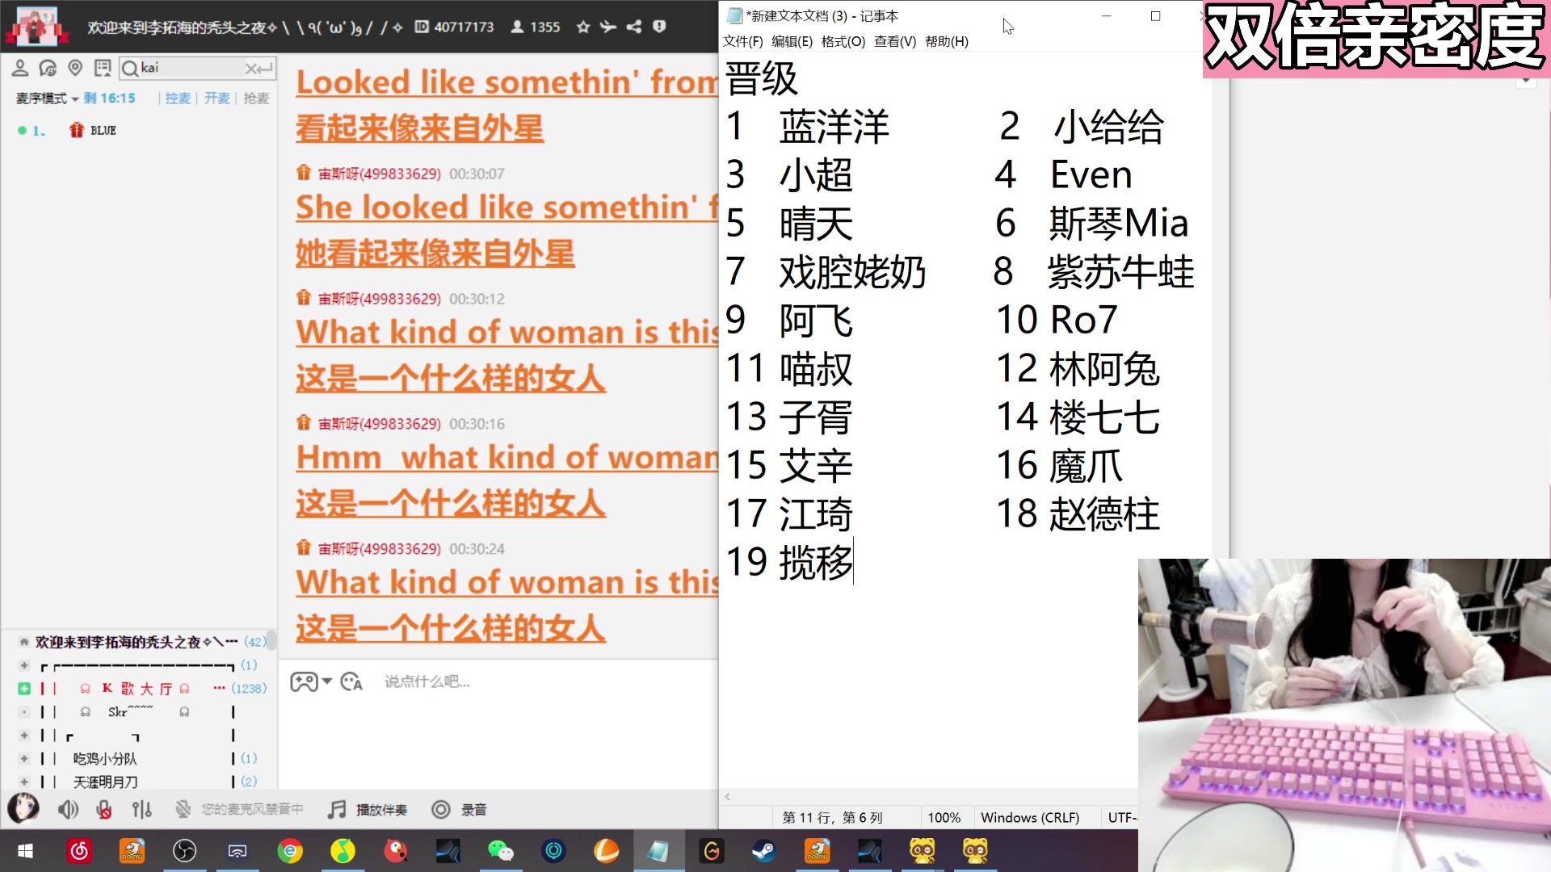Click the 开麦 link
This screenshot has height=872, width=1551.
pos(215,99)
